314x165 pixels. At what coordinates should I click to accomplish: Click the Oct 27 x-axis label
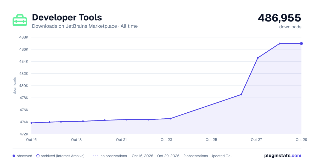click(x=256, y=140)
